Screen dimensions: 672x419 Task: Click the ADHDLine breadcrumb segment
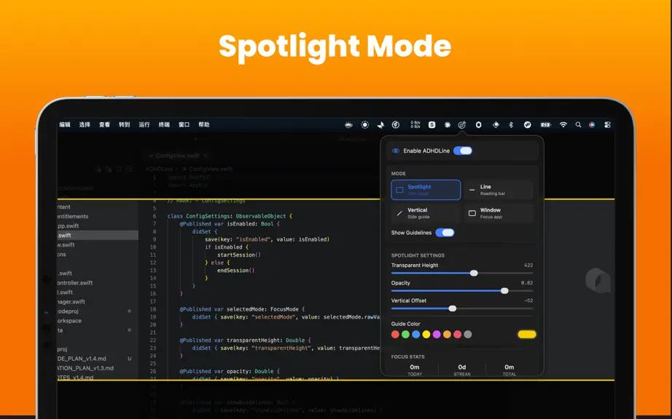click(159, 169)
